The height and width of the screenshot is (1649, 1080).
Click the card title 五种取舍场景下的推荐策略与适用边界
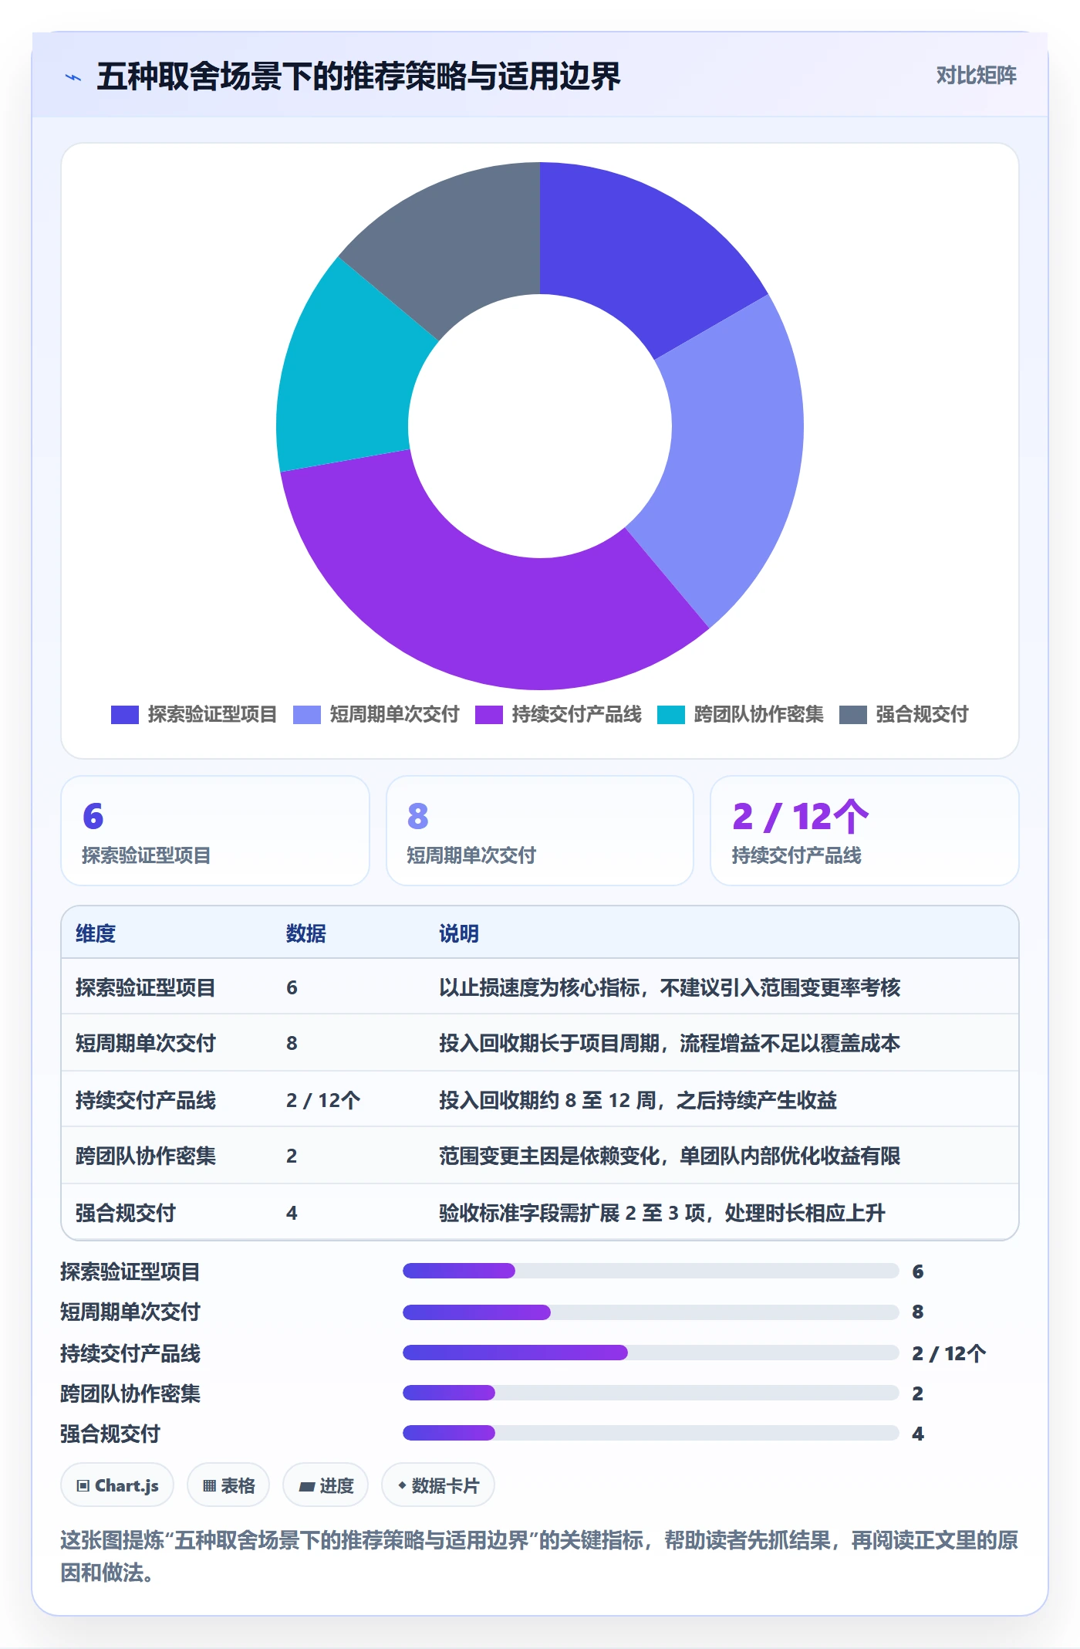click(x=359, y=76)
